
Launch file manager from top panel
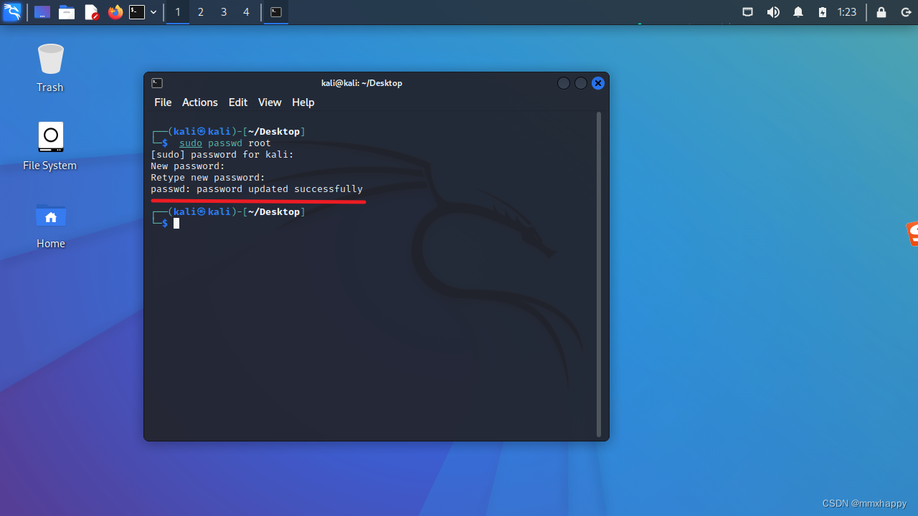click(67, 12)
